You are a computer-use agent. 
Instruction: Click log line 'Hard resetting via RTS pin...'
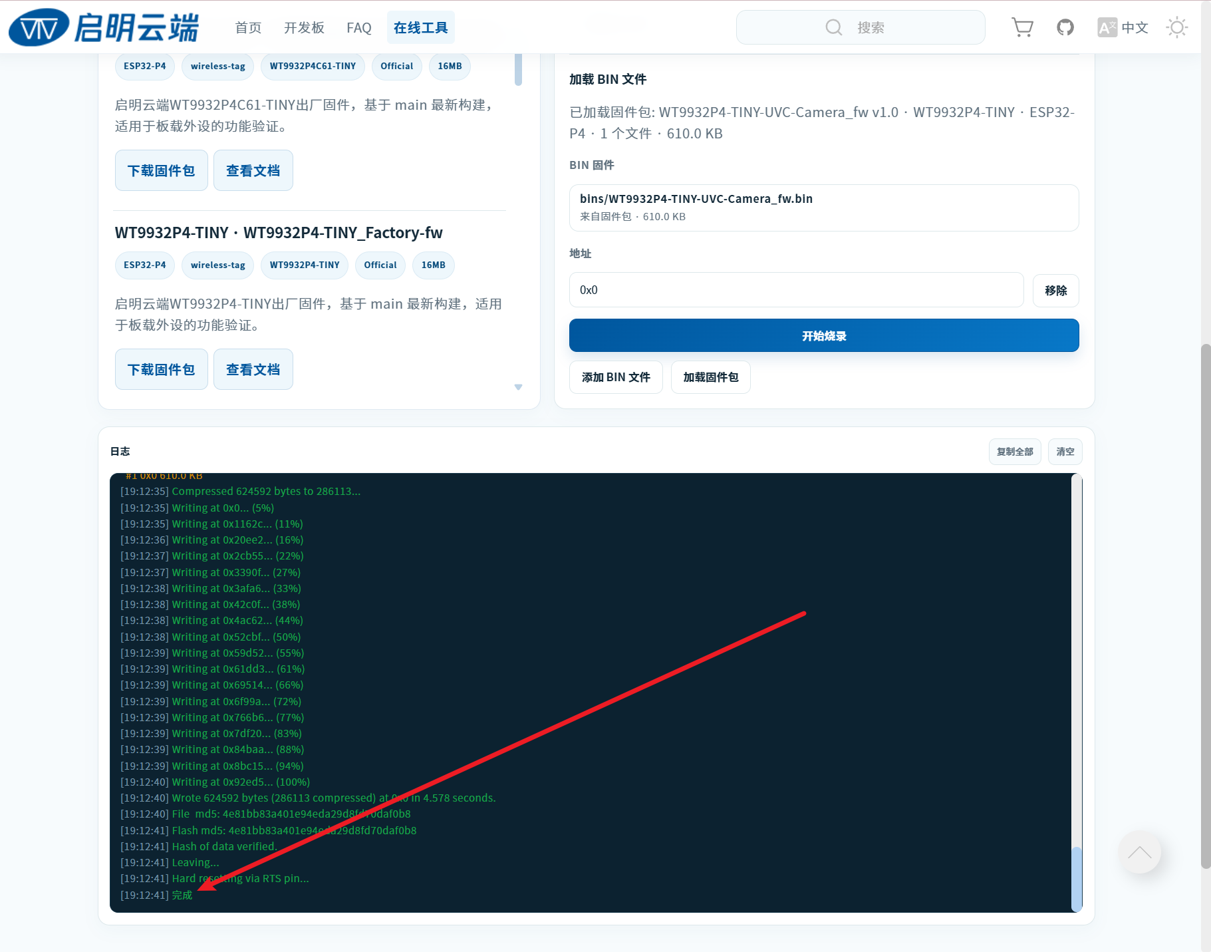pyautogui.click(x=214, y=878)
